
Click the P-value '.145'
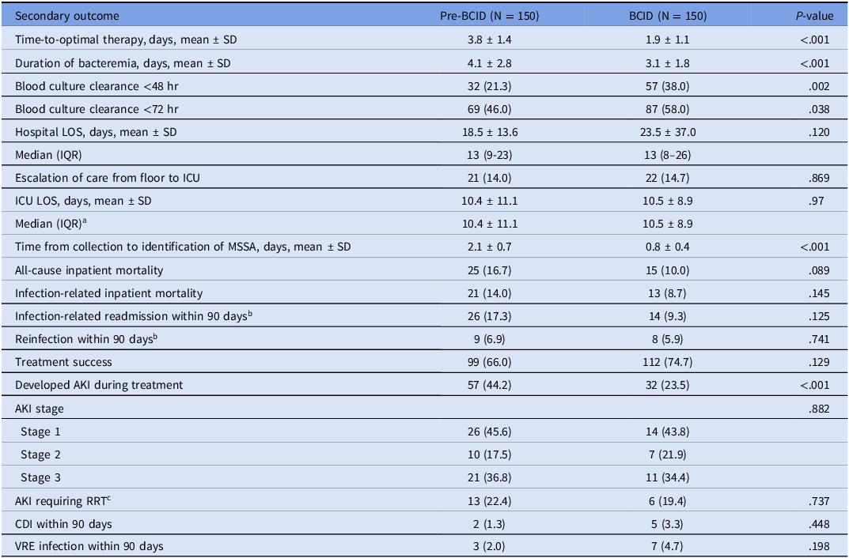820,293
